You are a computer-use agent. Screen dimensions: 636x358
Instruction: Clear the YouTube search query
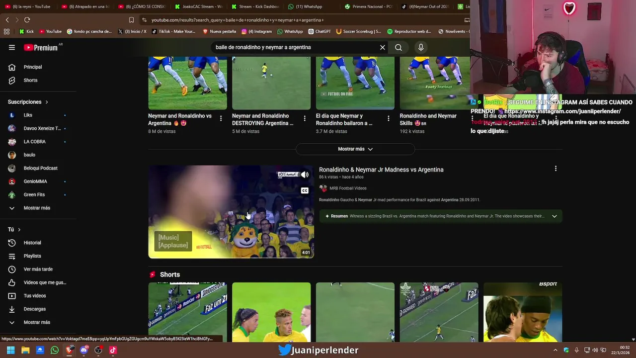pyautogui.click(x=383, y=47)
